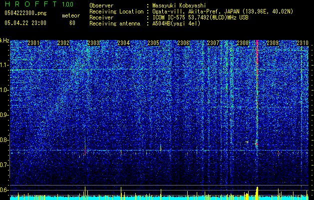Click the 0.9 kHz axis label
Viewport: 314px width, 200px height.
(4, 115)
